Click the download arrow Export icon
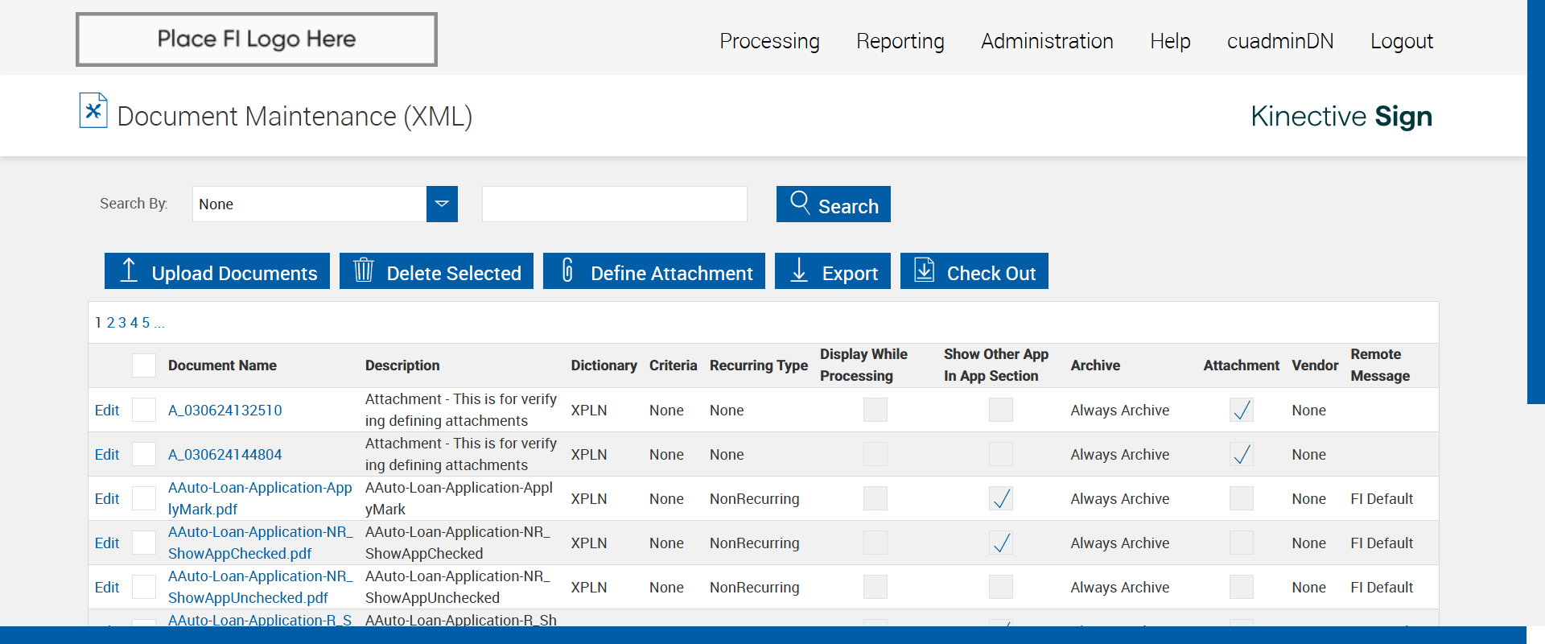1545x644 pixels. pyautogui.click(x=799, y=270)
